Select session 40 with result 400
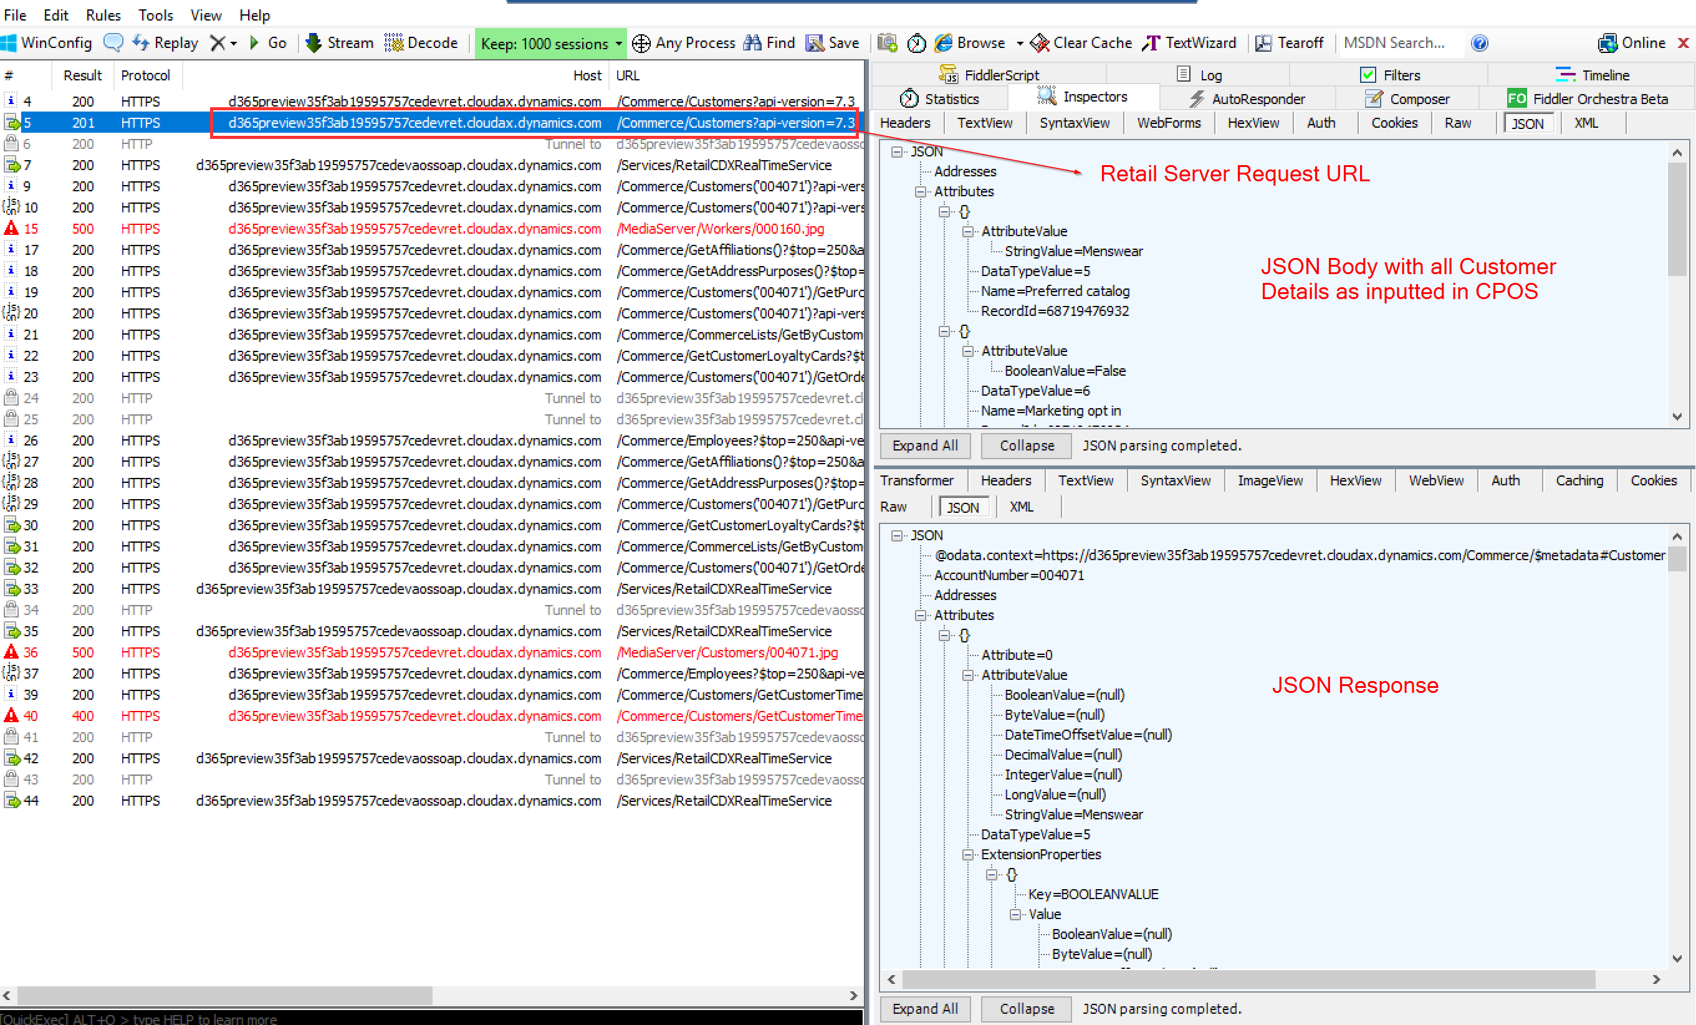 pyautogui.click(x=433, y=715)
